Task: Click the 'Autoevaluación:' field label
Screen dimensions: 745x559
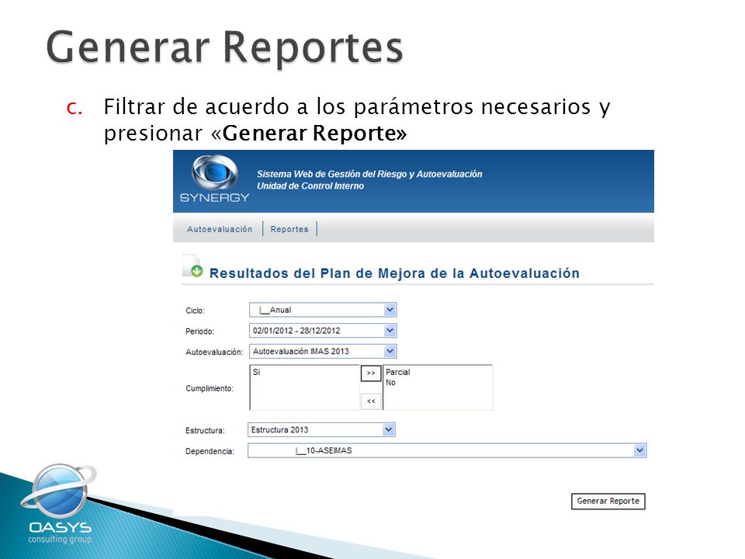Action: click(214, 352)
